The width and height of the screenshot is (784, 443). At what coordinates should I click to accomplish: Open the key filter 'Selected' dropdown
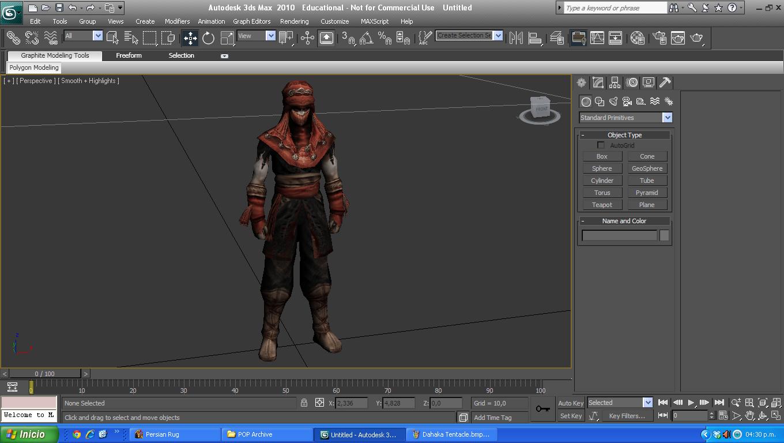[x=647, y=403]
